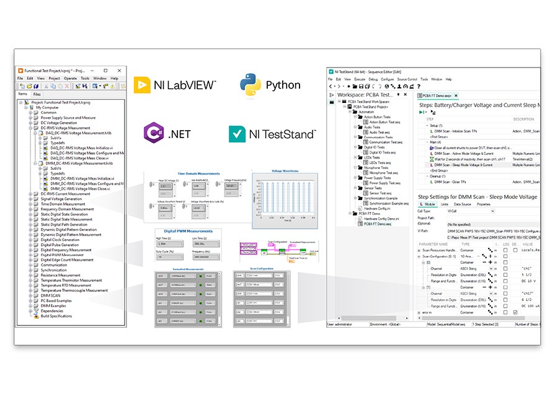The width and height of the screenshot is (555, 394).
Task: Expand the Common folder in project tree
Action: click(x=29, y=112)
